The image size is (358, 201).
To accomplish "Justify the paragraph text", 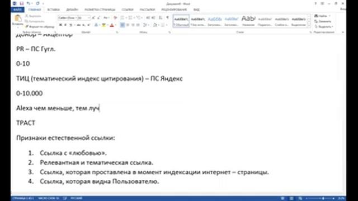I will click(x=138, y=25).
